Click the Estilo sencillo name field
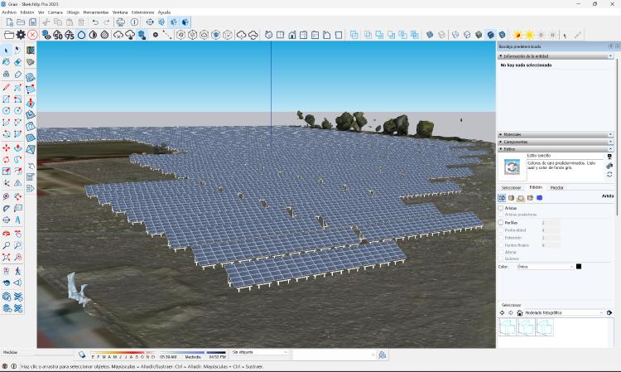The width and height of the screenshot is (621, 372). pyautogui.click(x=565, y=156)
